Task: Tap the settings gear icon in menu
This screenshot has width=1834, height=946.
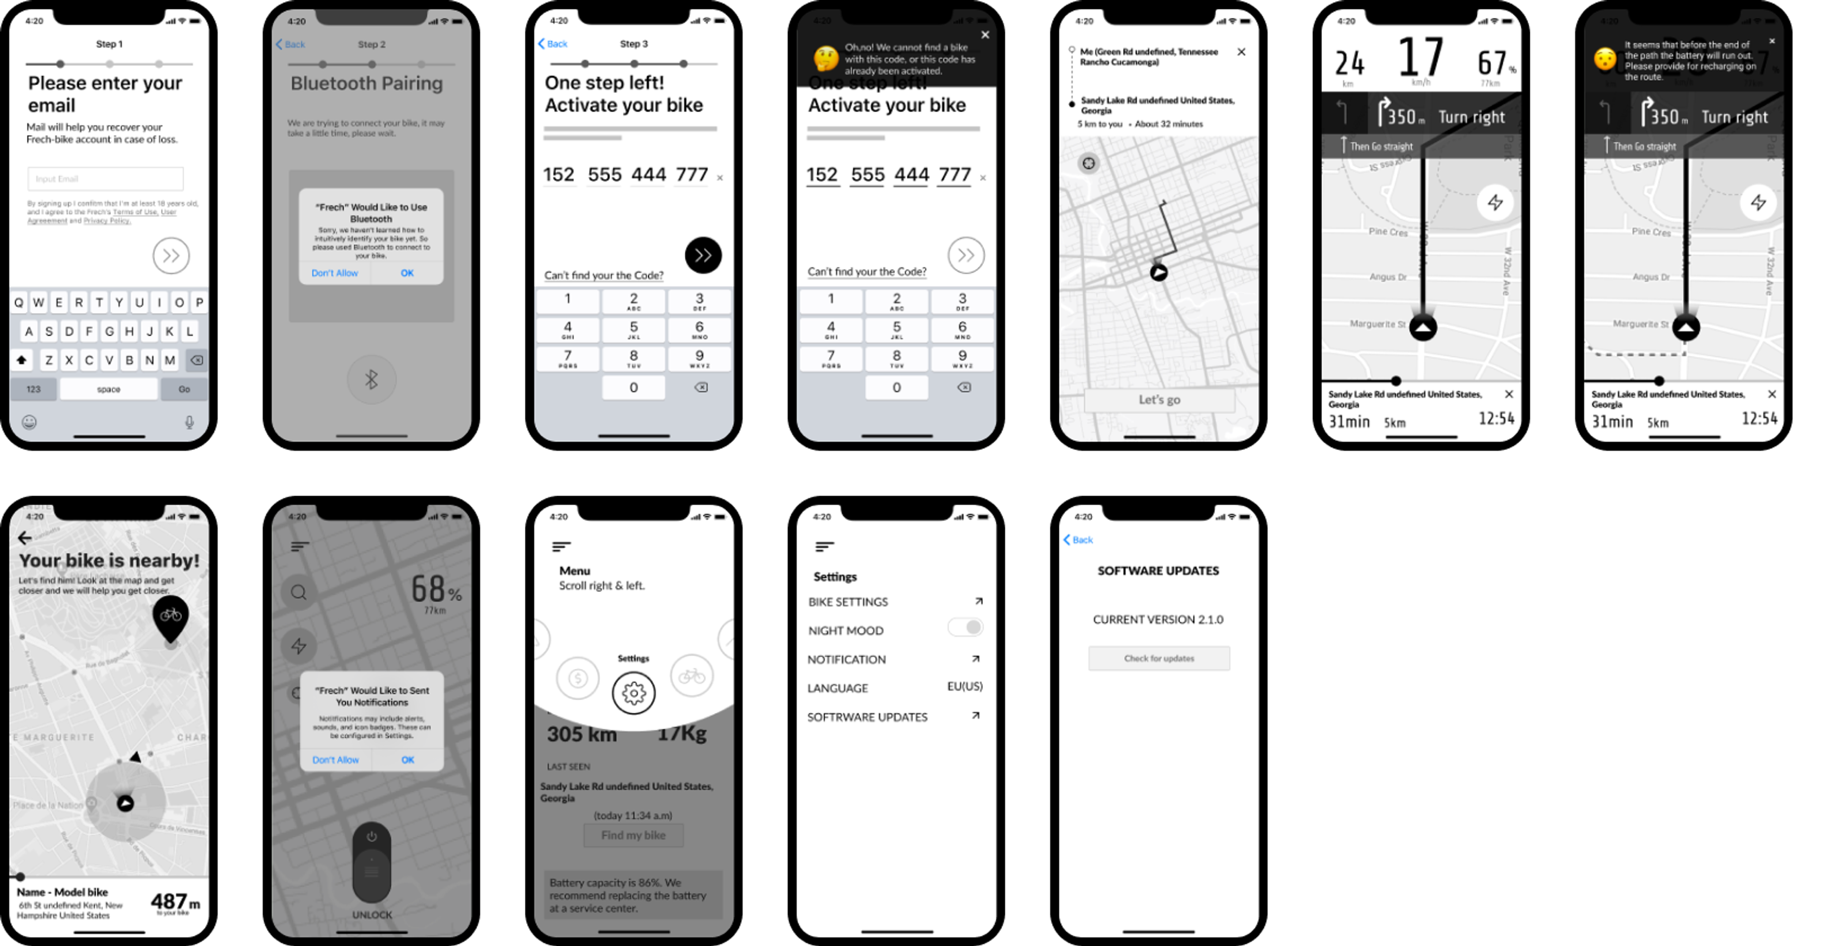Action: coord(633,695)
